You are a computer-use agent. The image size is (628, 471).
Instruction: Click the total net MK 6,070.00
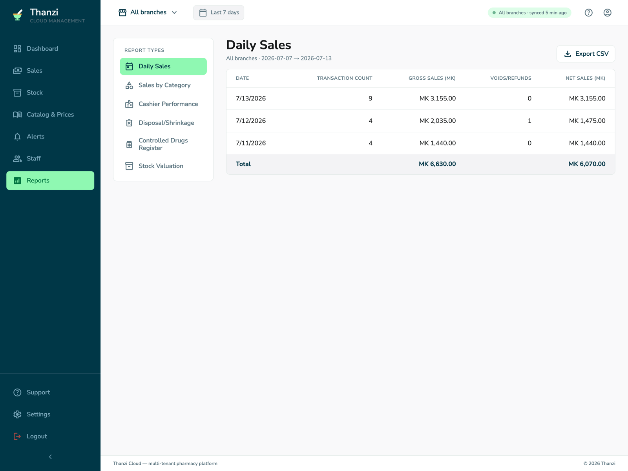[587, 164]
